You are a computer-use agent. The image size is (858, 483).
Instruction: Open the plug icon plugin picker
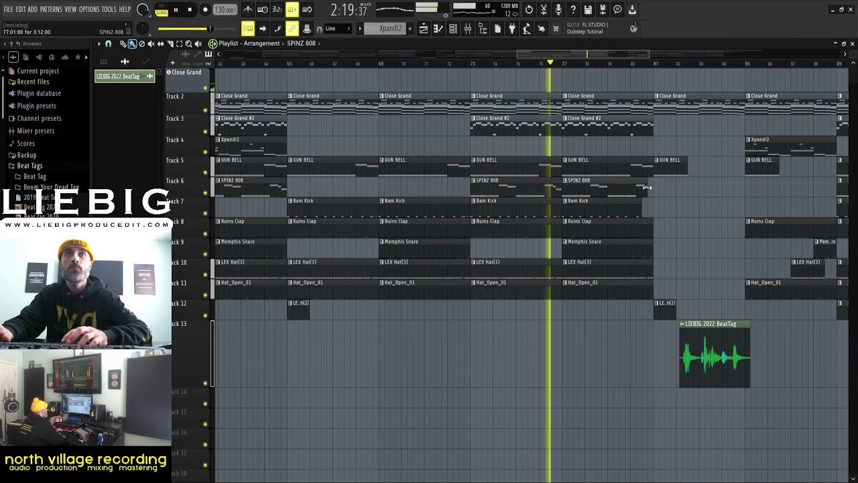[x=512, y=28]
